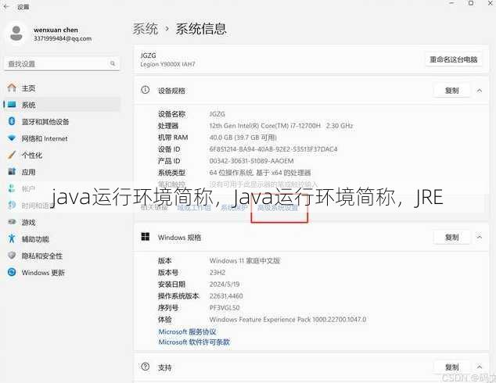Open the user profile avatar icon
This screenshot has width=496, height=383.
[x=16, y=34]
